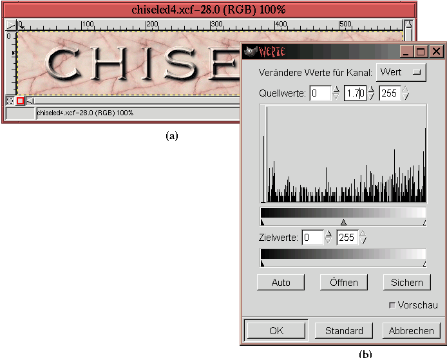This screenshot has height=358, width=447.
Task: Maximize the Werte dialog window
Action: [x=421, y=52]
